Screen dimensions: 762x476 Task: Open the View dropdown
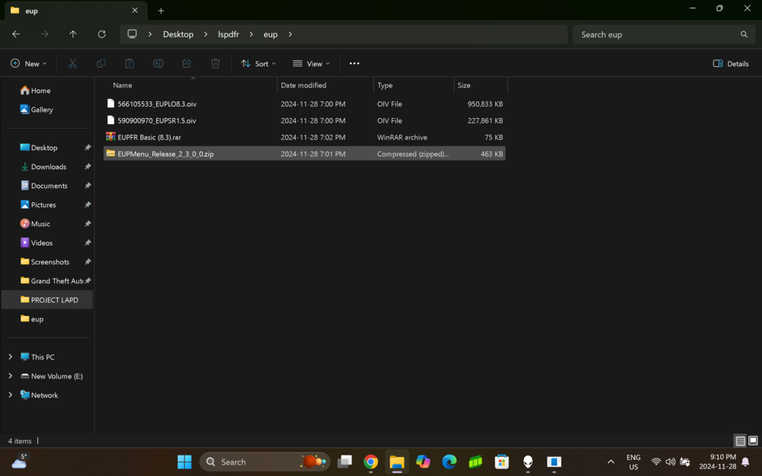tap(310, 63)
